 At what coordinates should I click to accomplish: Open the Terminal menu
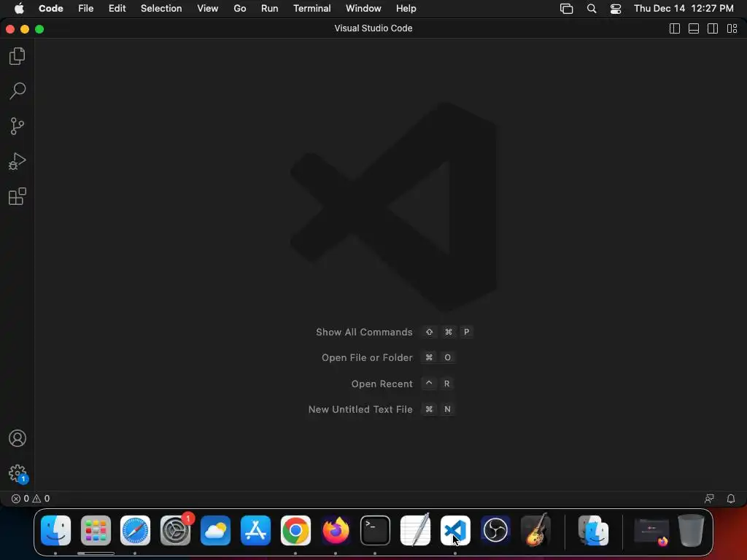click(x=312, y=9)
